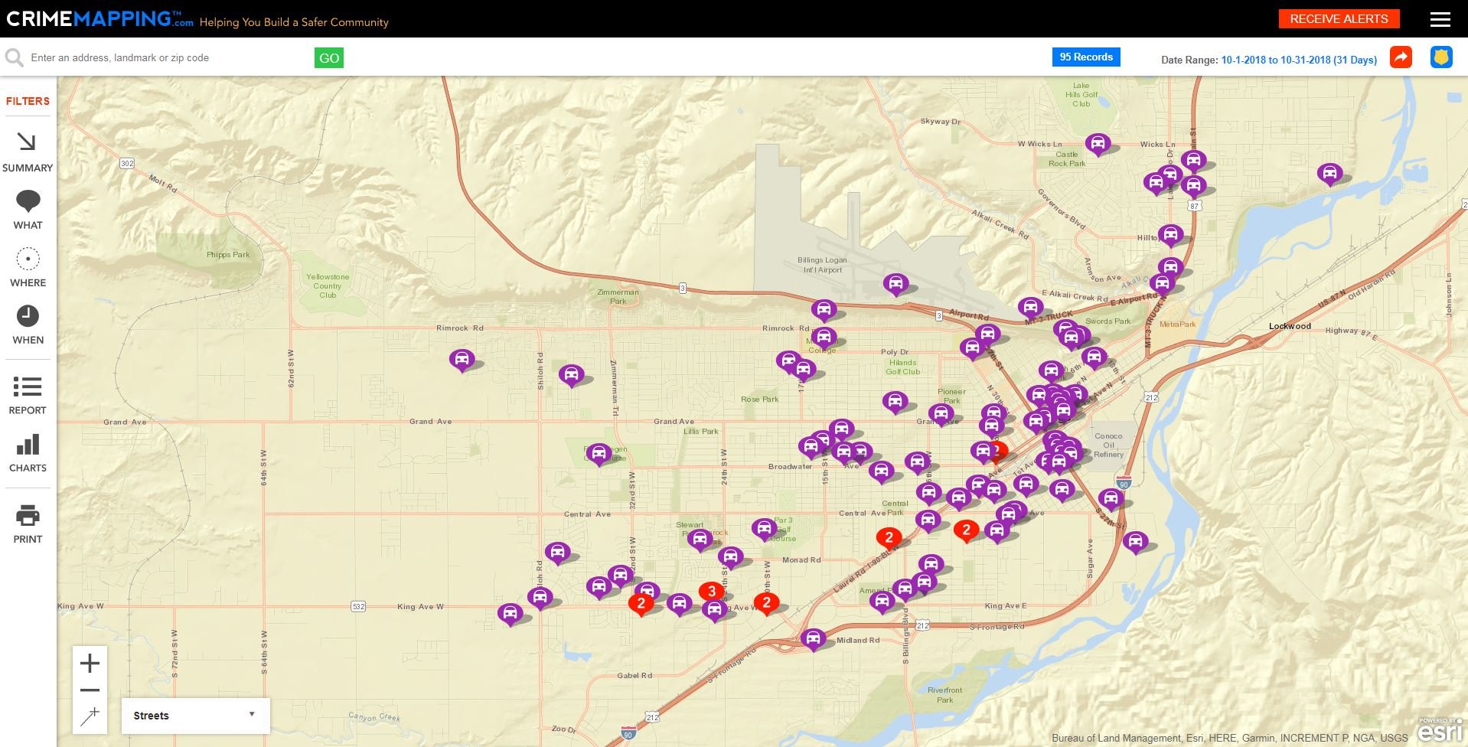Viewport: 1468px width, 747px height.
Task: Click the search magnifier icon
Action: pyautogui.click(x=13, y=57)
